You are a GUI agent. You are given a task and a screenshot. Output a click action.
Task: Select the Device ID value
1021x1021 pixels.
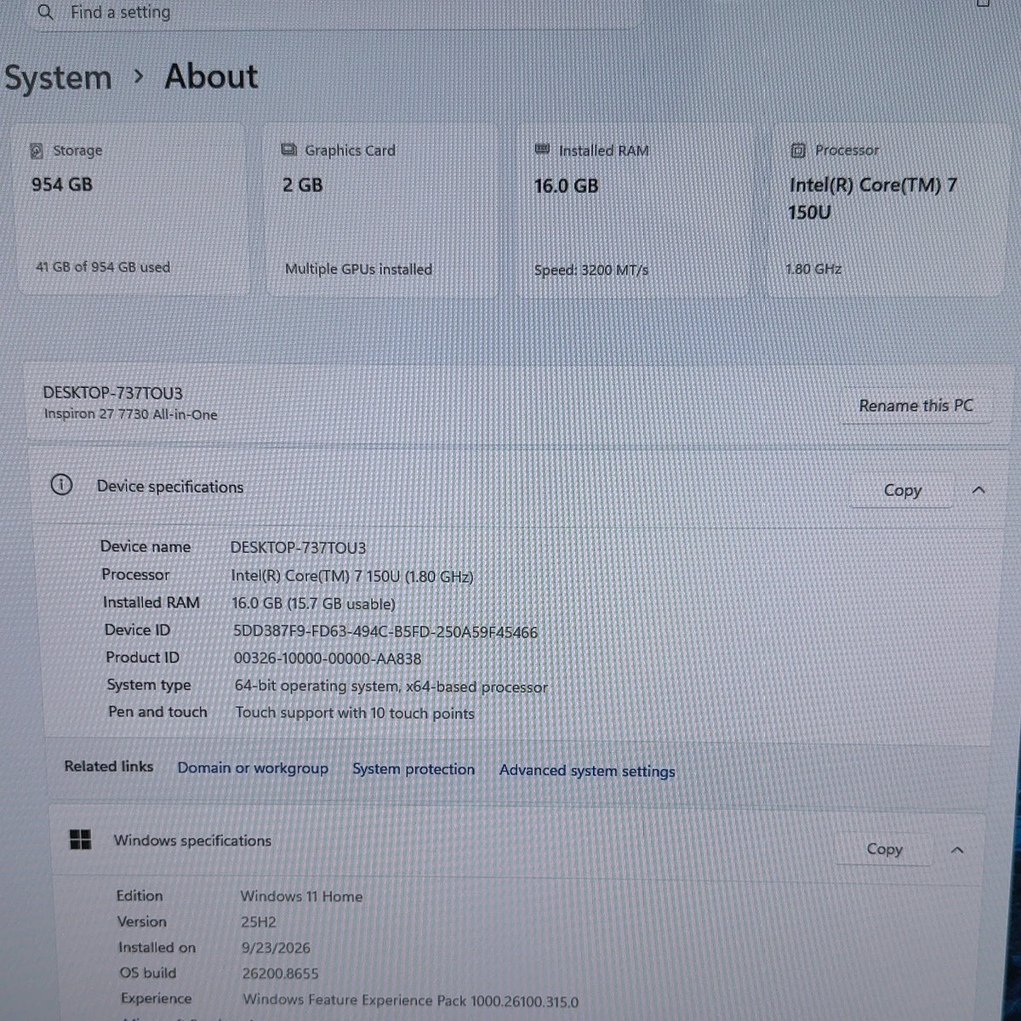pos(385,632)
